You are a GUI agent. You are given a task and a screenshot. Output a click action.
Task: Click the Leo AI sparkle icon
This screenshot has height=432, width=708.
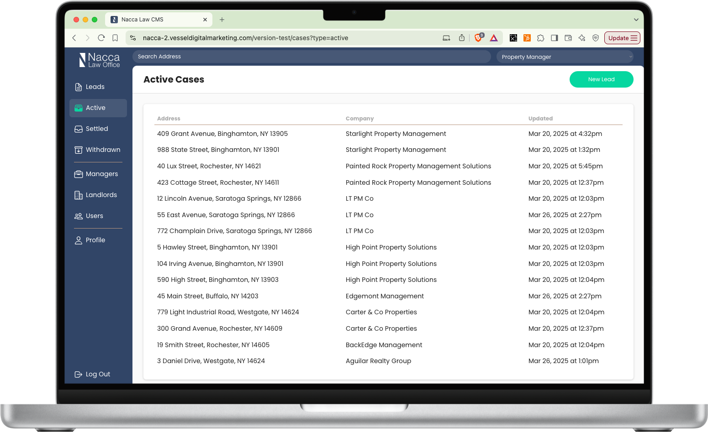pyautogui.click(x=582, y=38)
